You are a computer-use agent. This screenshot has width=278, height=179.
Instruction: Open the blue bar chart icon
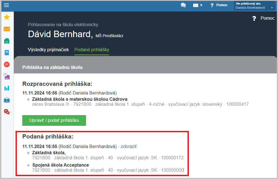[7, 88]
